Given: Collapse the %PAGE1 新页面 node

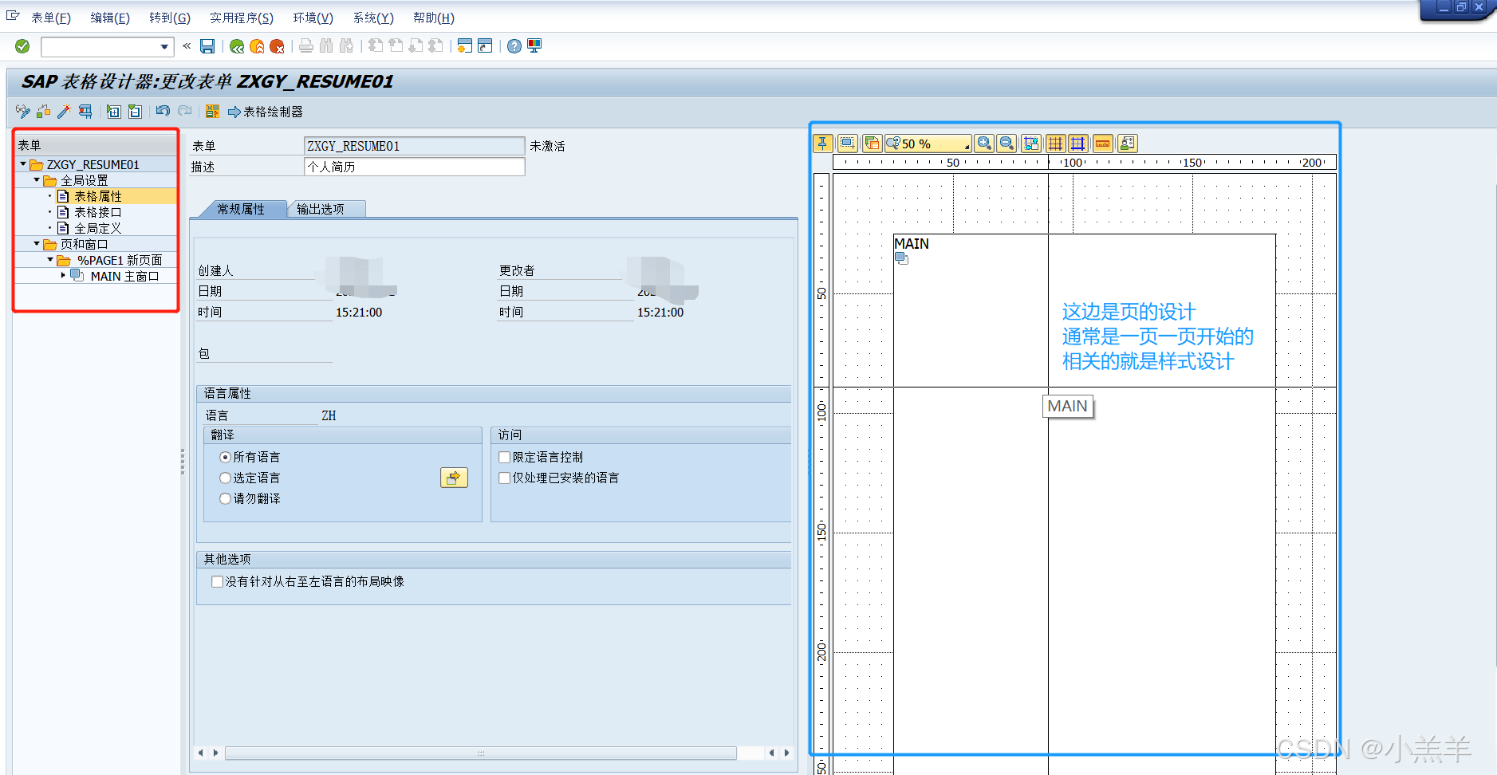Looking at the screenshot, I should click(x=50, y=260).
